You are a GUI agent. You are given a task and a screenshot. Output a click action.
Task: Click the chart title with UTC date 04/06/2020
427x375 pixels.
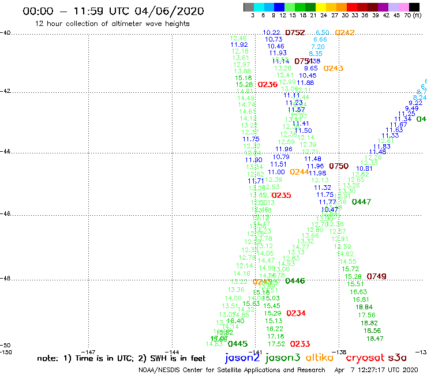[x=113, y=11]
